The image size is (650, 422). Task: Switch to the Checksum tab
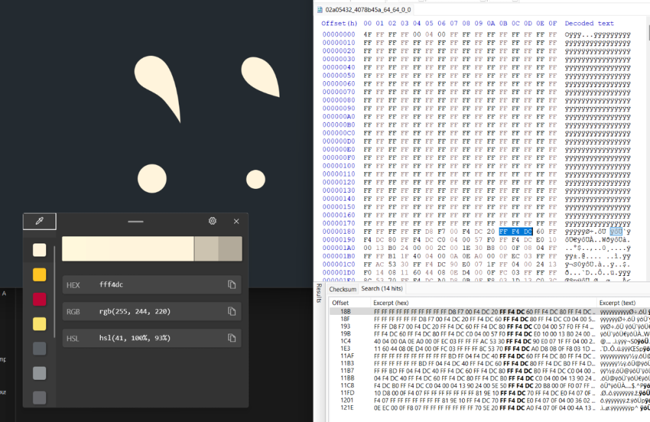pyautogui.click(x=343, y=289)
